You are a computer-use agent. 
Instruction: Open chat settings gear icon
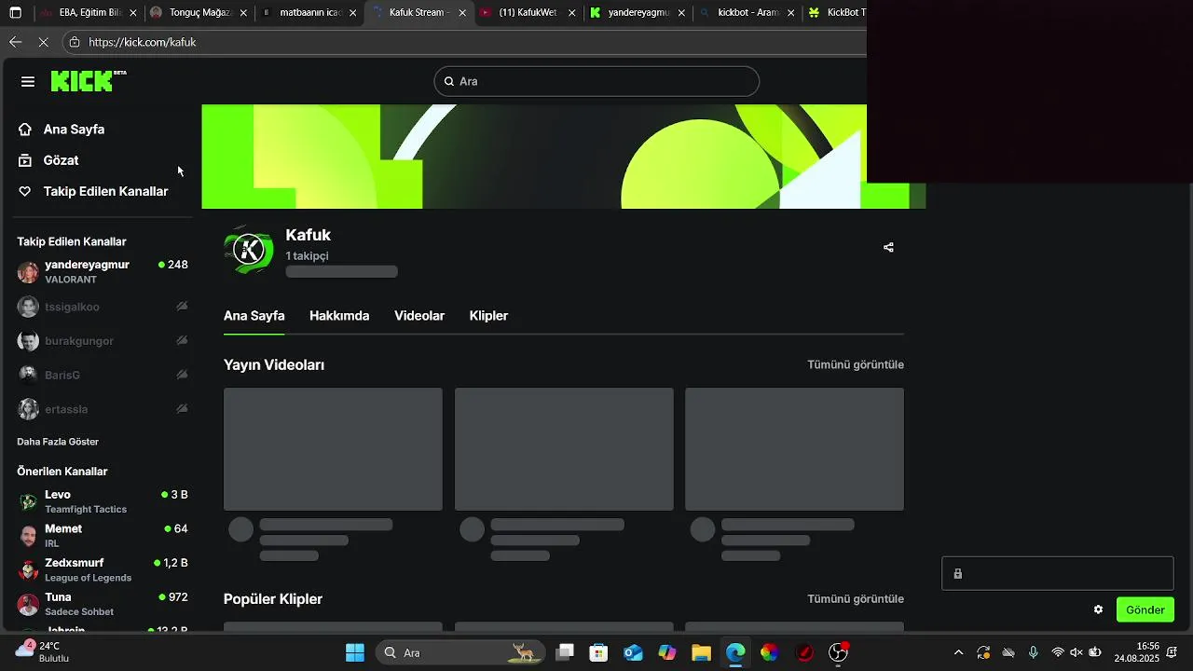tap(1098, 609)
